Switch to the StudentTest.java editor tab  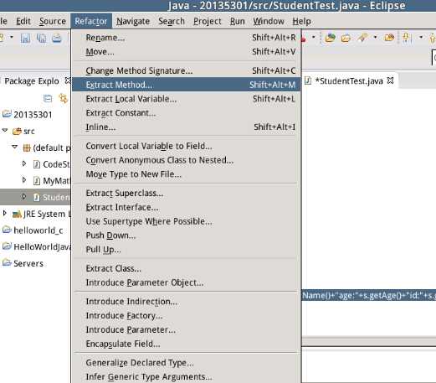pyautogui.click(x=349, y=81)
